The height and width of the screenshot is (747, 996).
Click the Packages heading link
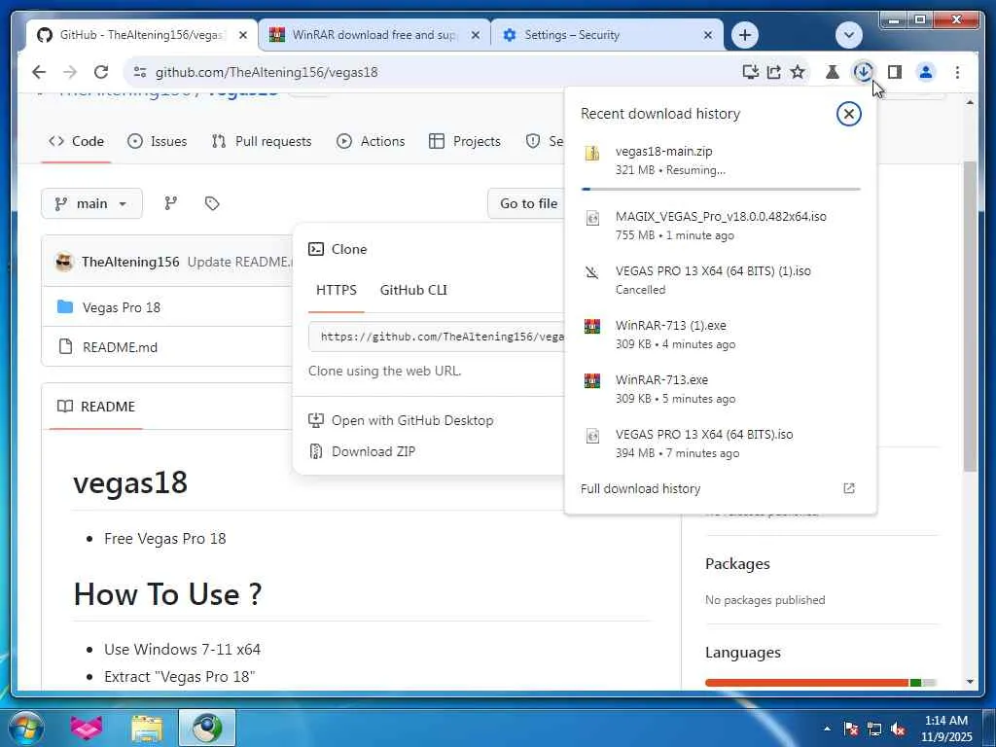[x=737, y=563]
